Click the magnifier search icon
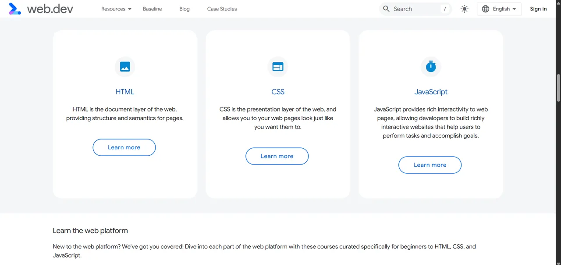Screen dimensions: 561x265 point(386,9)
